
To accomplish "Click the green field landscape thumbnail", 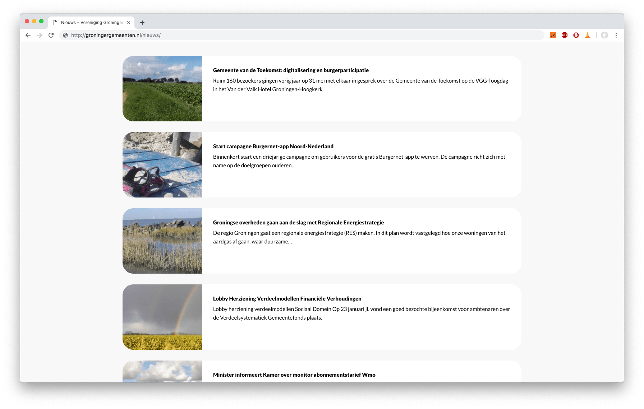I will (x=162, y=89).
